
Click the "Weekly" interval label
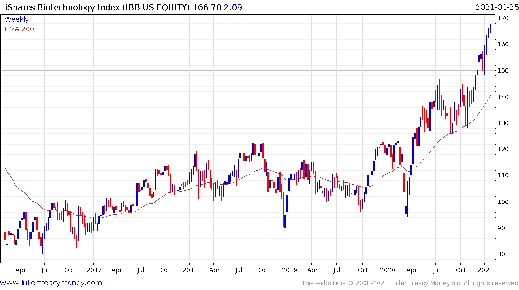[16, 19]
